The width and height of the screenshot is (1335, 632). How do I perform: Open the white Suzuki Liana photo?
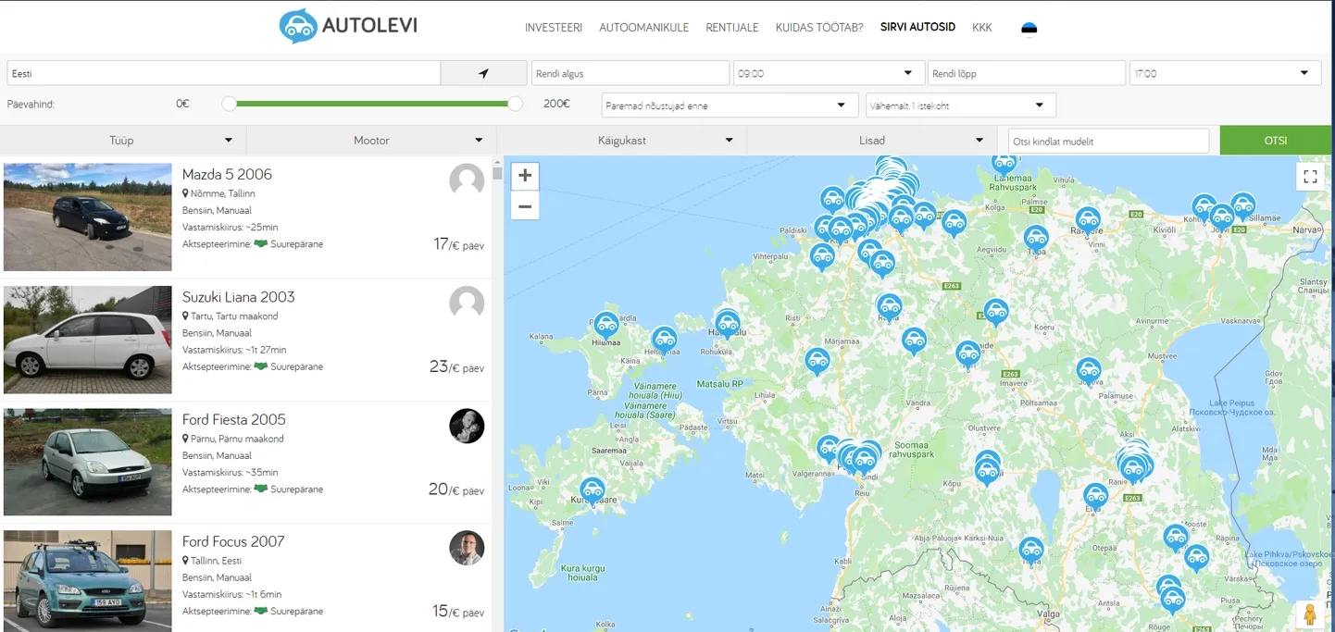(x=87, y=340)
